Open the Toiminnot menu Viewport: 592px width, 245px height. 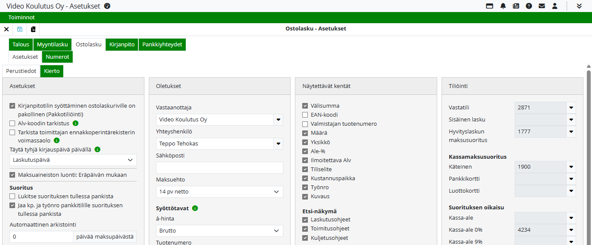point(21,18)
